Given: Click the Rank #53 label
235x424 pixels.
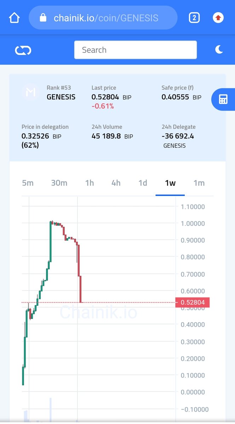Looking at the screenshot, I should (59, 88).
